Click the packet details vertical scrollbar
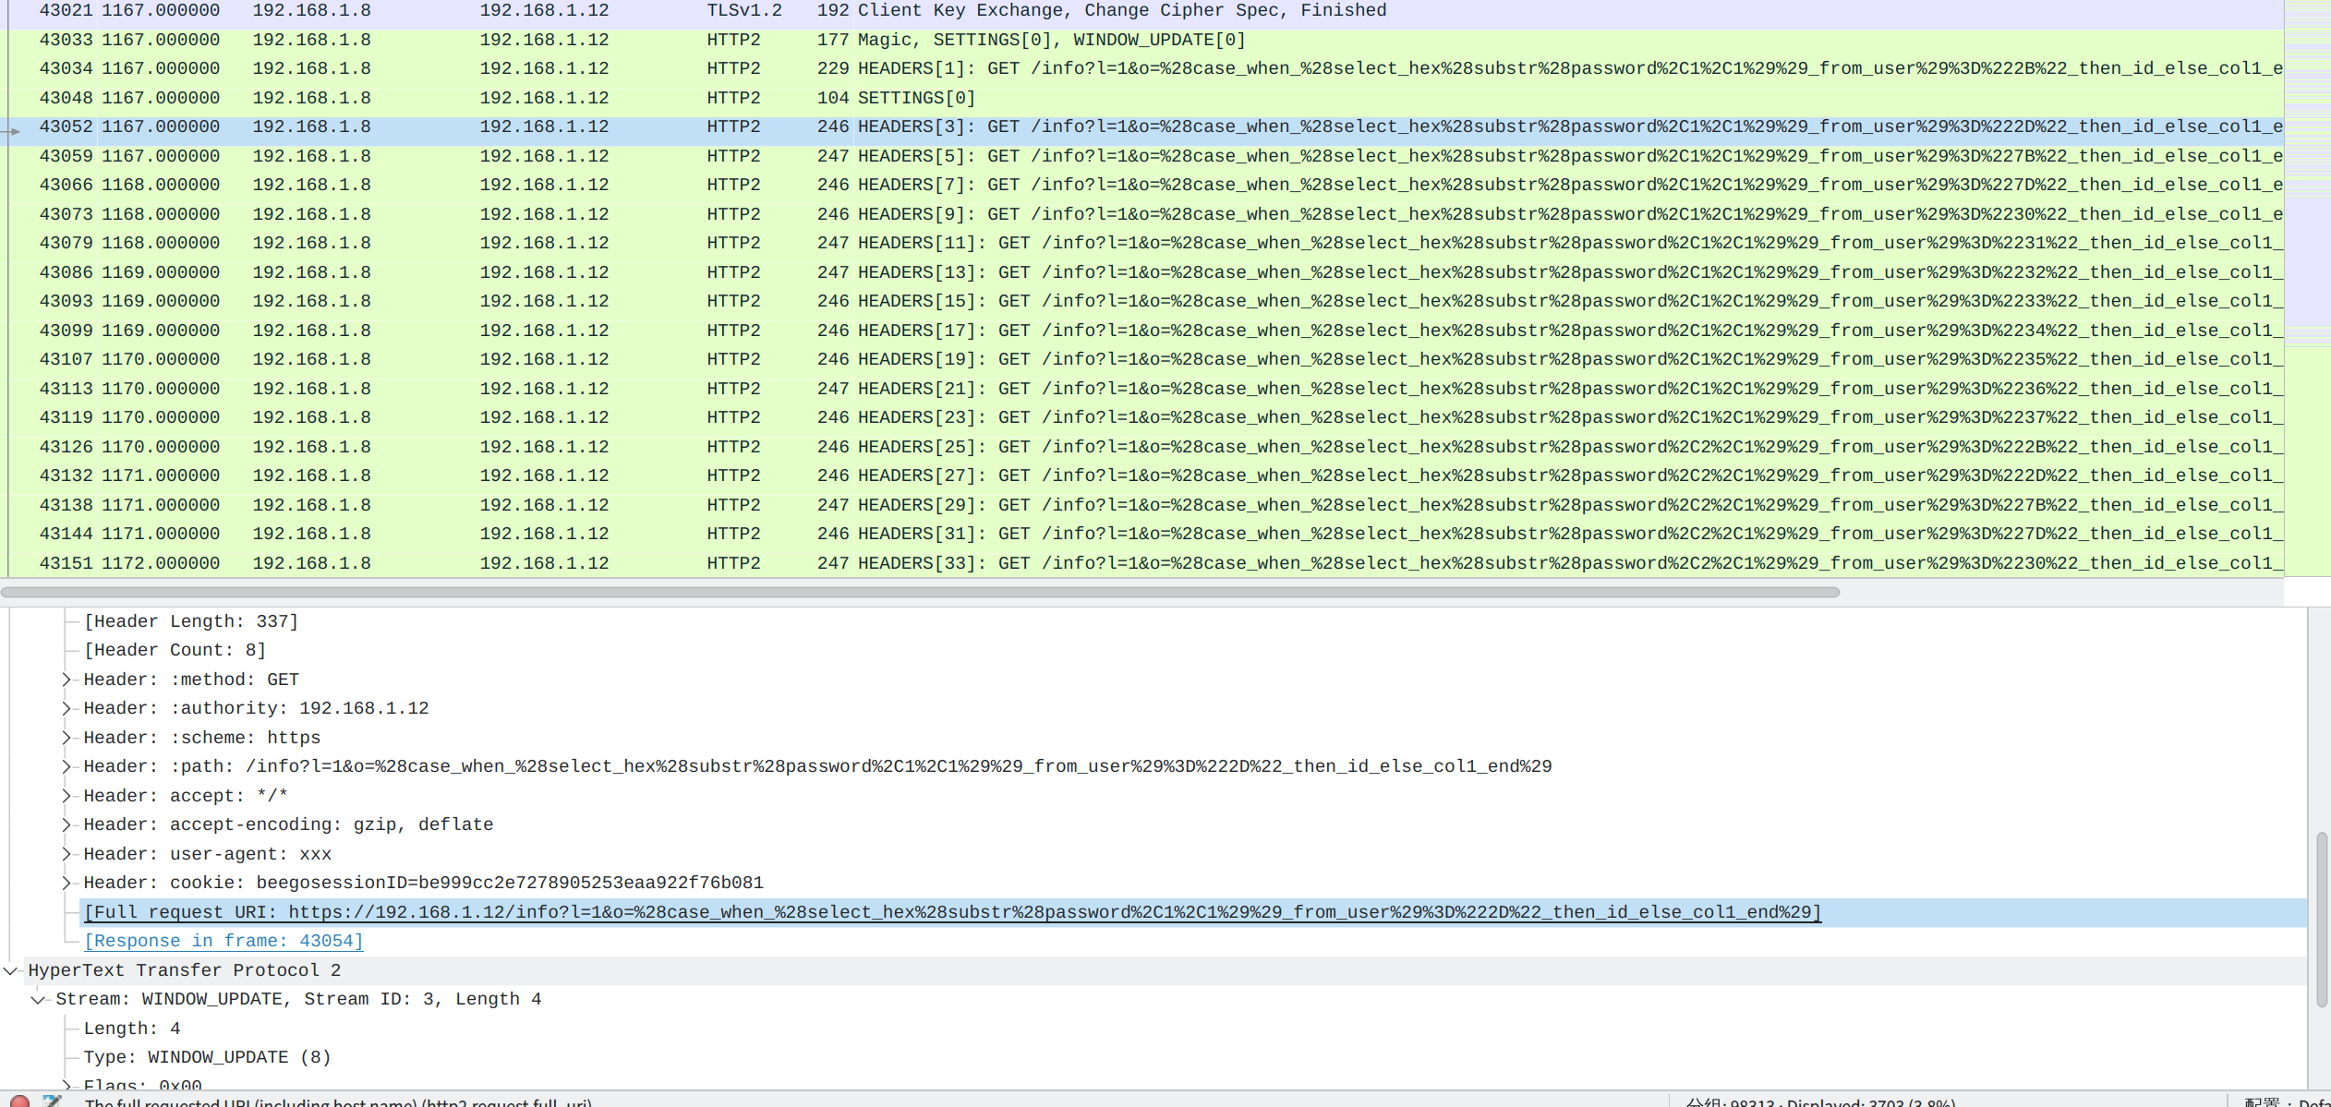The width and height of the screenshot is (2331, 1107). point(2321,919)
